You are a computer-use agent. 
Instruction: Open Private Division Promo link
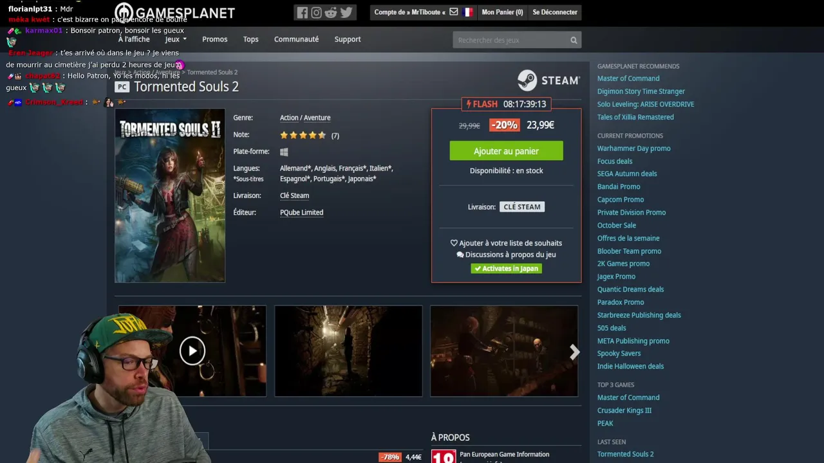[632, 212]
